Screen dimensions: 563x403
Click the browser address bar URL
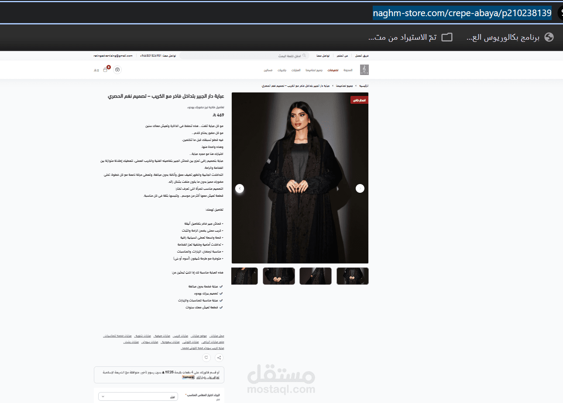[462, 13]
